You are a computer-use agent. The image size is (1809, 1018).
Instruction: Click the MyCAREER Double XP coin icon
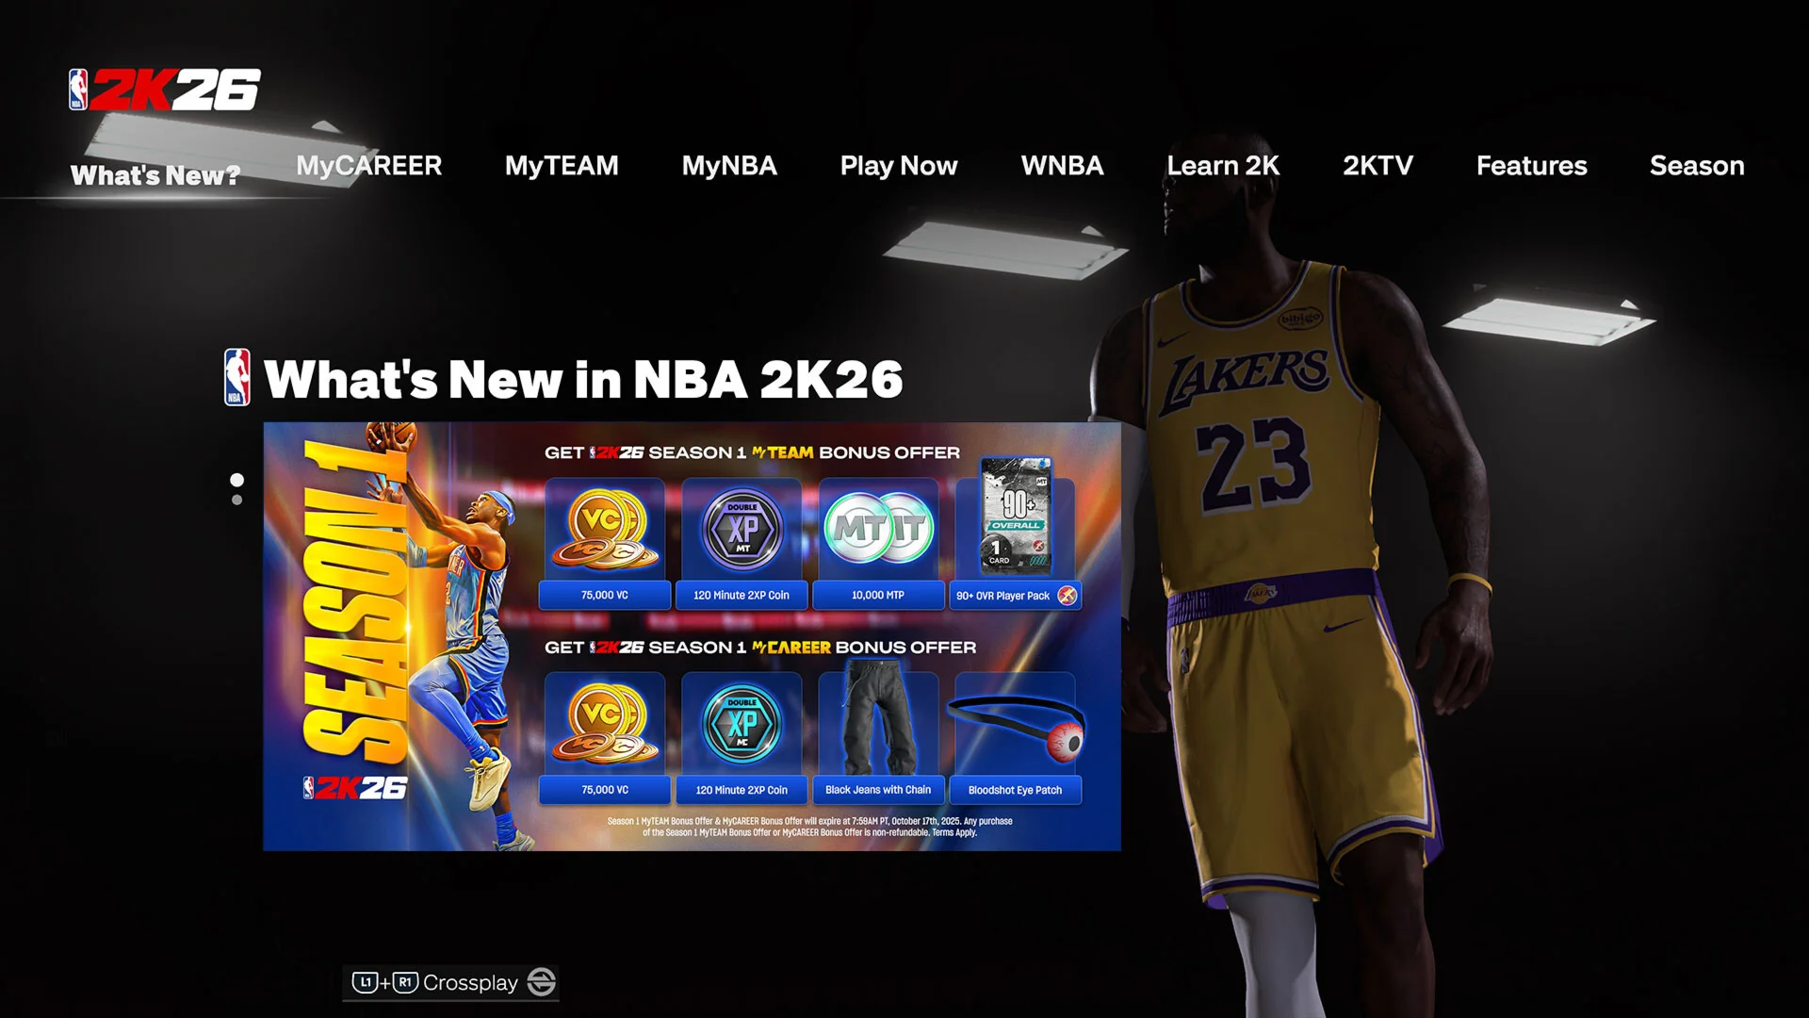(x=742, y=724)
